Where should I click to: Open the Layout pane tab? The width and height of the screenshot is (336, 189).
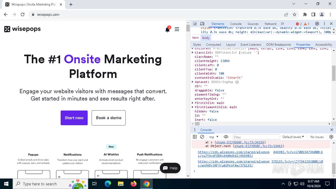231,45
